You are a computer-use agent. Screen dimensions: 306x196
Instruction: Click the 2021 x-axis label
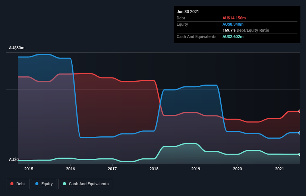click(x=280, y=169)
